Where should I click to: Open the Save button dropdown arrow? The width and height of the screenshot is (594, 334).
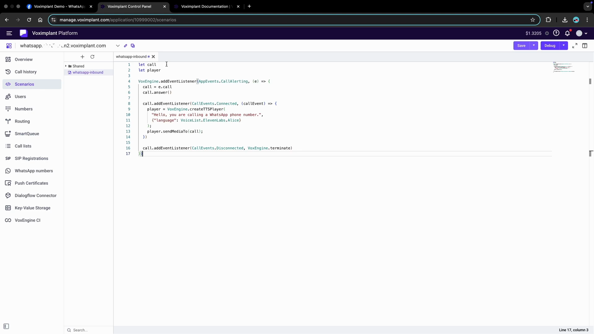pyautogui.click(x=533, y=45)
